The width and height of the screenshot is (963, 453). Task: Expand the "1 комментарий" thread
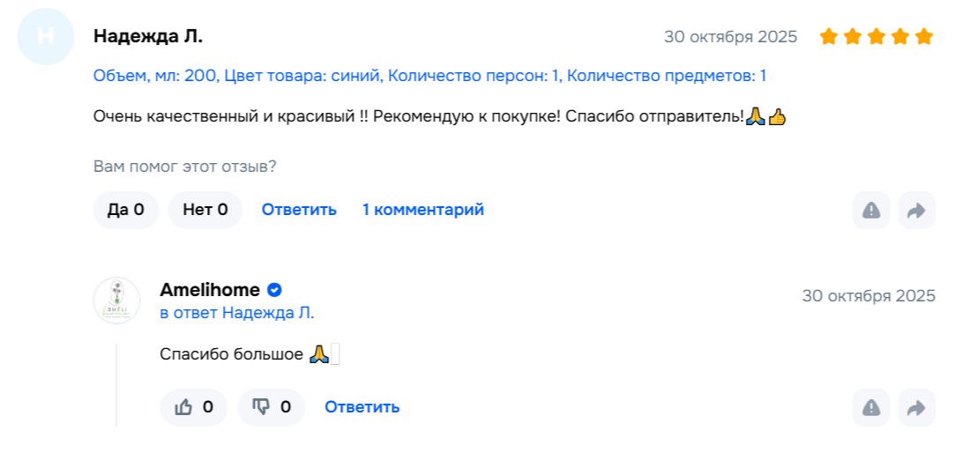423,210
